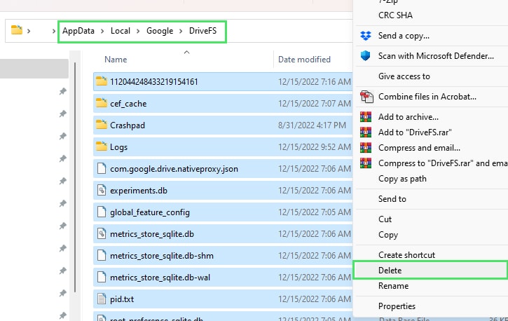
Task: Click the cef_cache folder icon
Action: [102, 103]
